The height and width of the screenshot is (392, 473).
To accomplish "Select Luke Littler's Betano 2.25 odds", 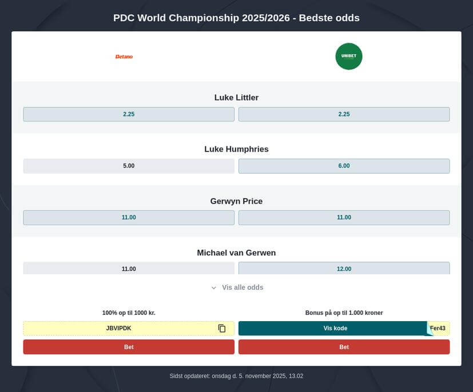I will point(128,114).
